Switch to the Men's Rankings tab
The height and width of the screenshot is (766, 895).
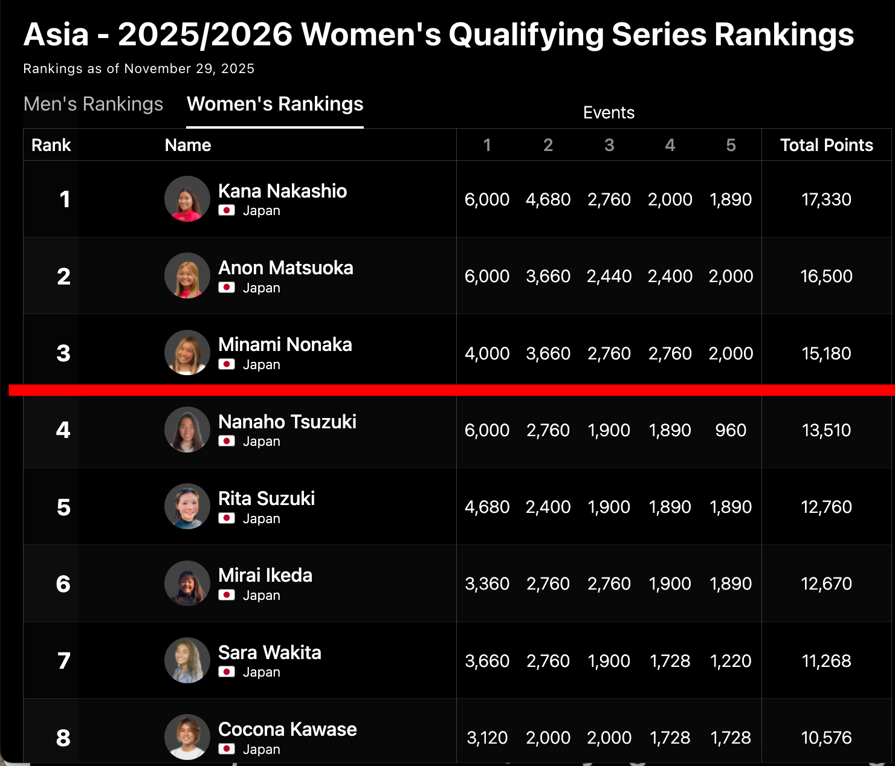(x=93, y=104)
